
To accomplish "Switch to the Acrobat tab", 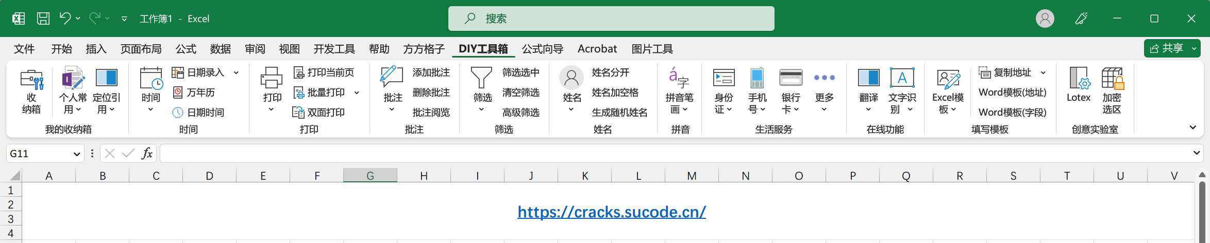I will click(597, 49).
